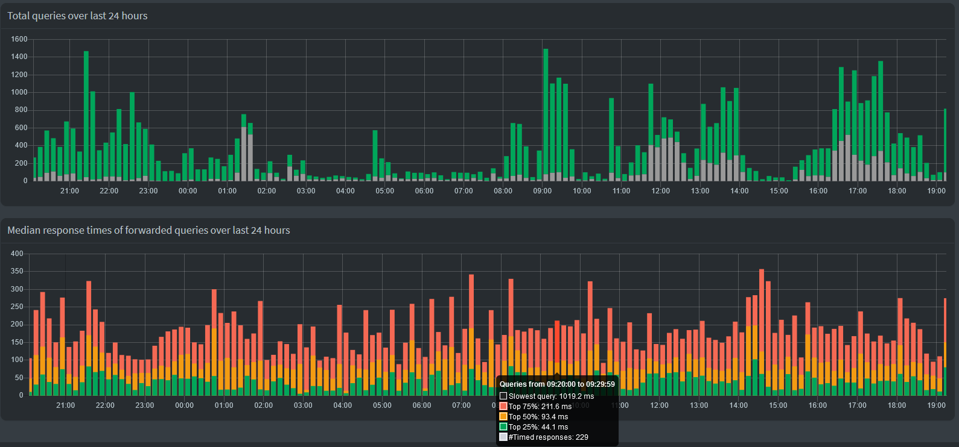Click the 1600 y-axis label on Total queries chart

tap(19, 39)
